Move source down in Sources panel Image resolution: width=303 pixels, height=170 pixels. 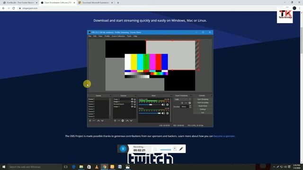click(131, 121)
